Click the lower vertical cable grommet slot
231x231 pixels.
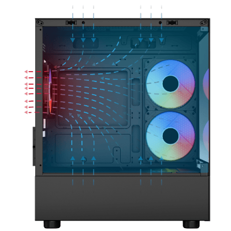[136, 139]
